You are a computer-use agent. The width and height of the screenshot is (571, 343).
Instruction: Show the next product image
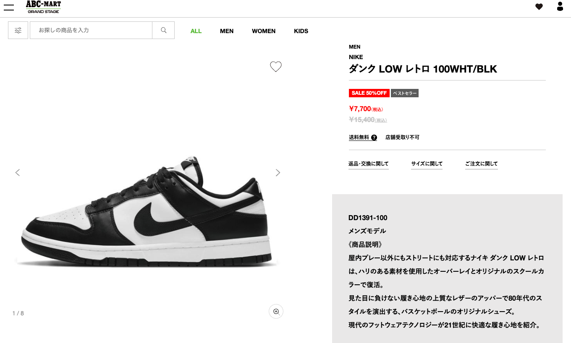point(278,173)
